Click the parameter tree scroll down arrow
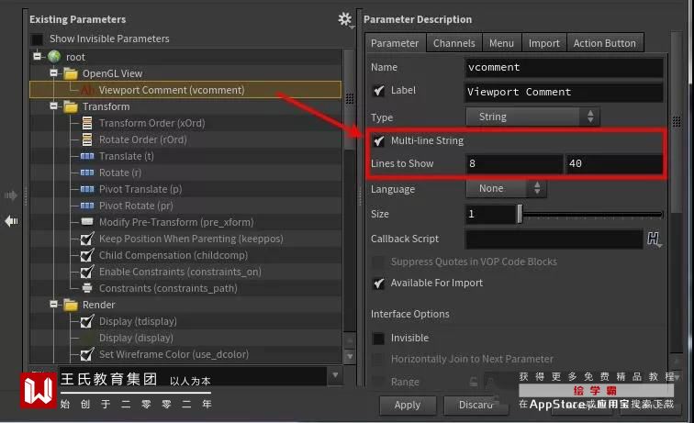694x423 pixels. [350, 356]
